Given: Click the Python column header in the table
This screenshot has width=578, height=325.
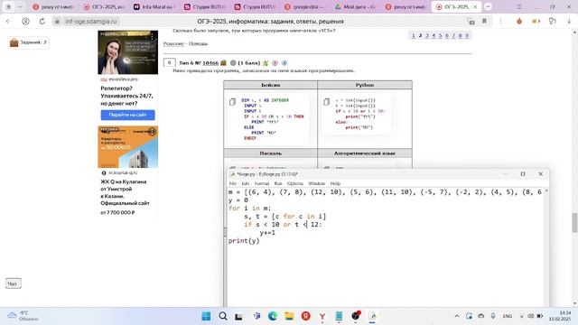Looking at the screenshot, I should (x=365, y=85).
